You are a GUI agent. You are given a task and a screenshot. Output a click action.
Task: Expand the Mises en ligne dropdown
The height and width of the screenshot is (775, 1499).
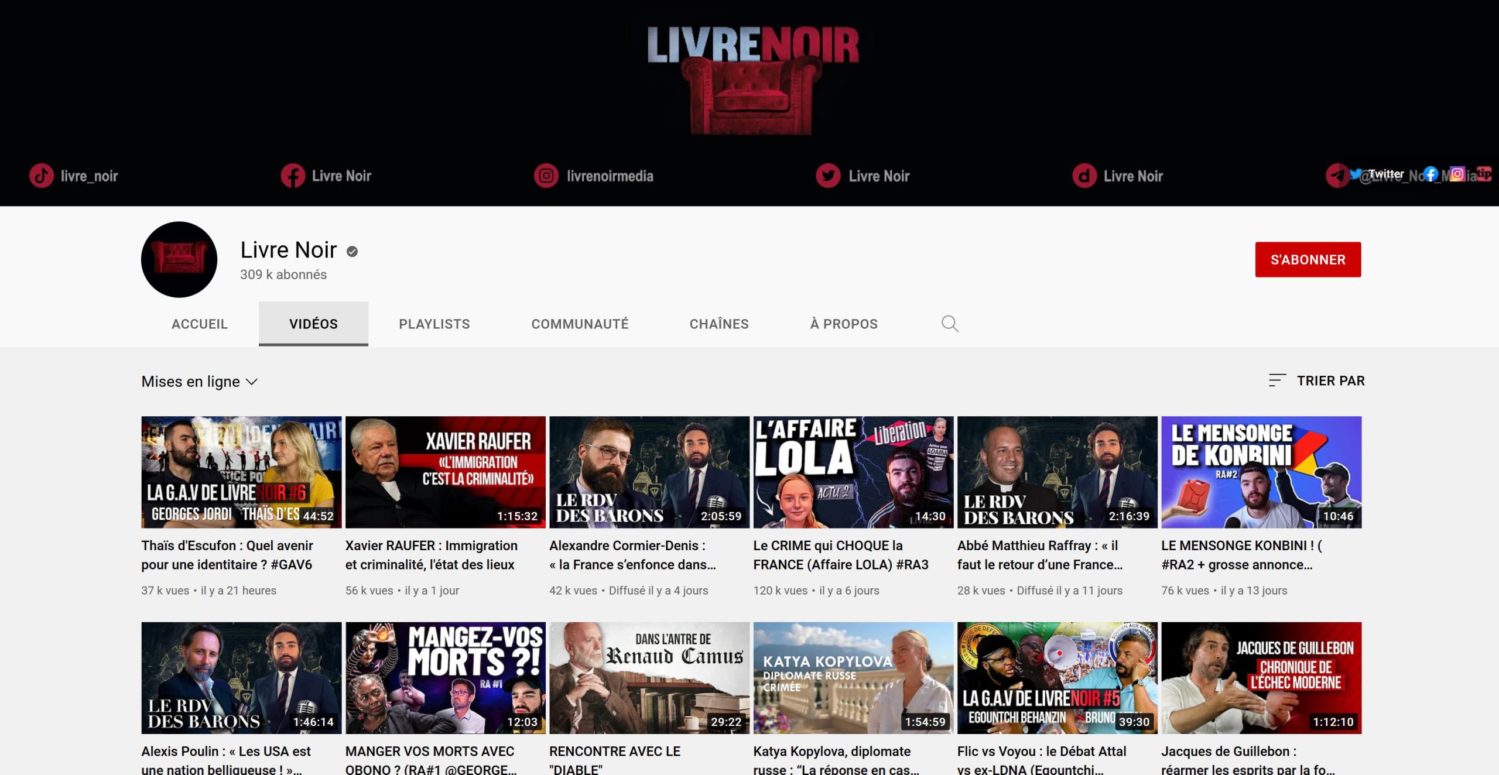coord(199,382)
